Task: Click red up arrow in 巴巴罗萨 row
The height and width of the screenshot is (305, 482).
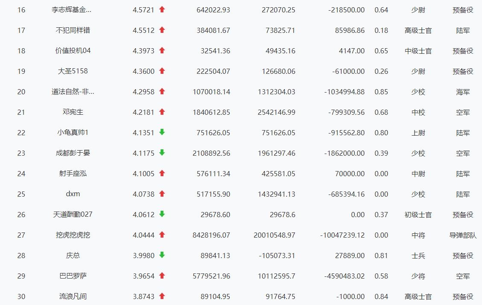Action: (x=162, y=276)
